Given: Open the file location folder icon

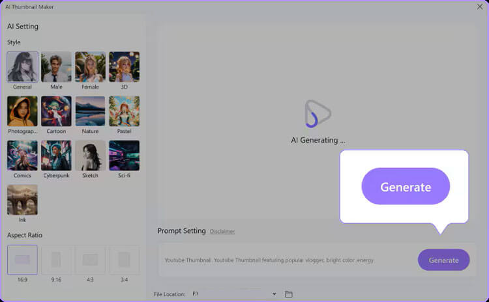Looking at the screenshot, I should 289,294.
